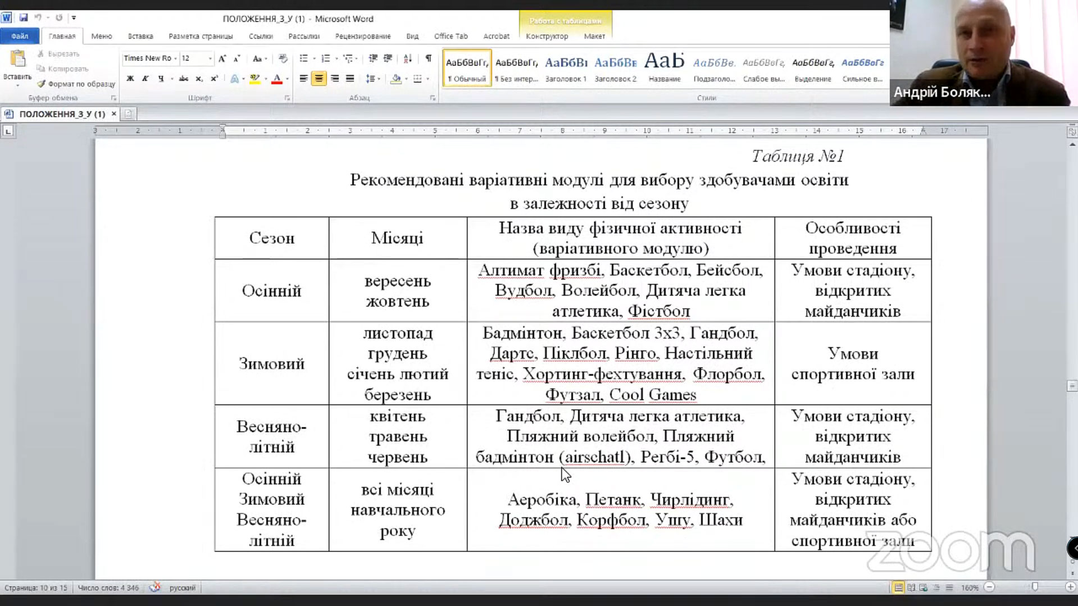Open spell check icon in status bar
The image size is (1078, 606).
click(155, 587)
